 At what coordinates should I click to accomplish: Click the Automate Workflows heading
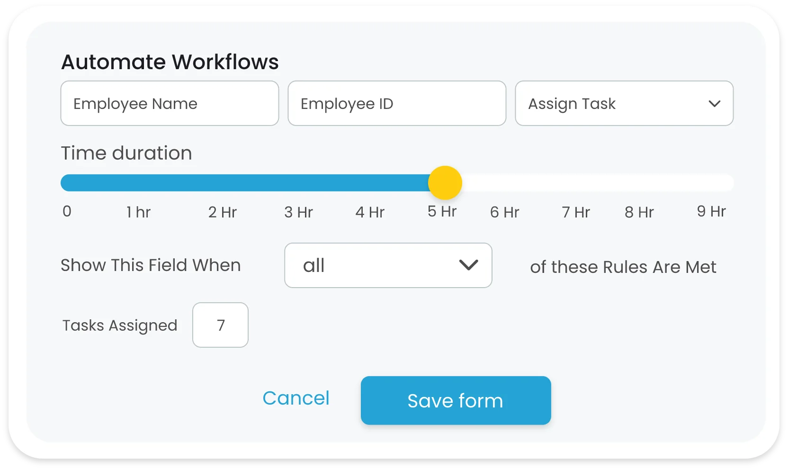coord(170,62)
